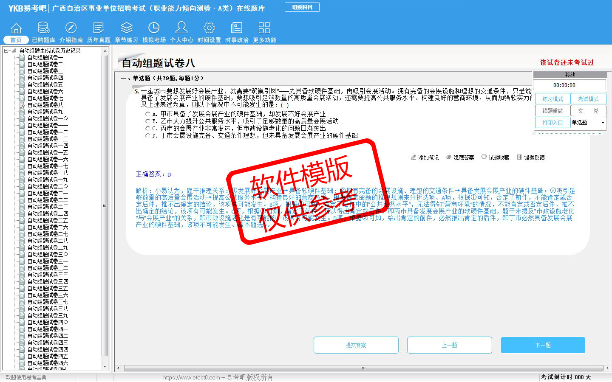Screen dimensions: 612x382
Task: Select 自动组题试卷一五 in the tree
Action: coord(48,152)
